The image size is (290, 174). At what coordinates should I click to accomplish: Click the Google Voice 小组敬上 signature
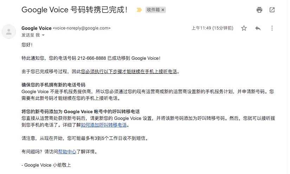pos(46,165)
